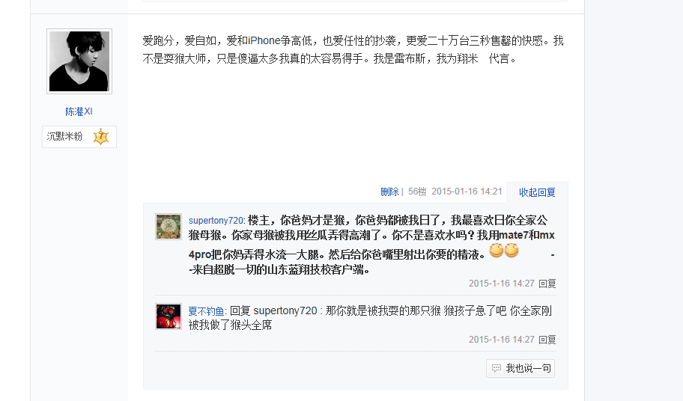
Task: Collapse replies with 收起回复
Action: click(537, 193)
